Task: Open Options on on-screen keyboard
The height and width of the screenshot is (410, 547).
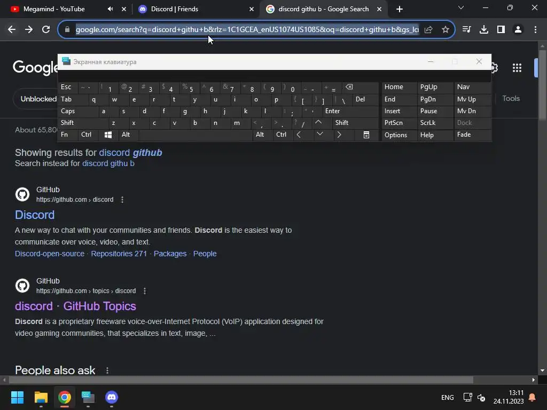Action: click(x=399, y=135)
